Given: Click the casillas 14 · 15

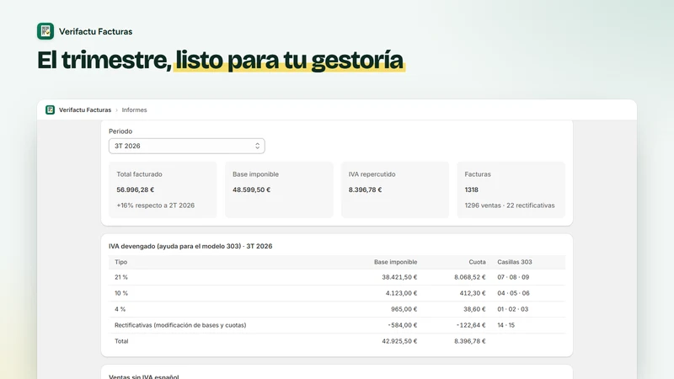Looking at the screenshot, I should (x=506, y=325).
